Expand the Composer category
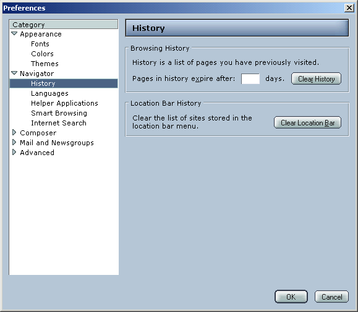This screenshot has width=358, height=312. [x=14, y=132]
